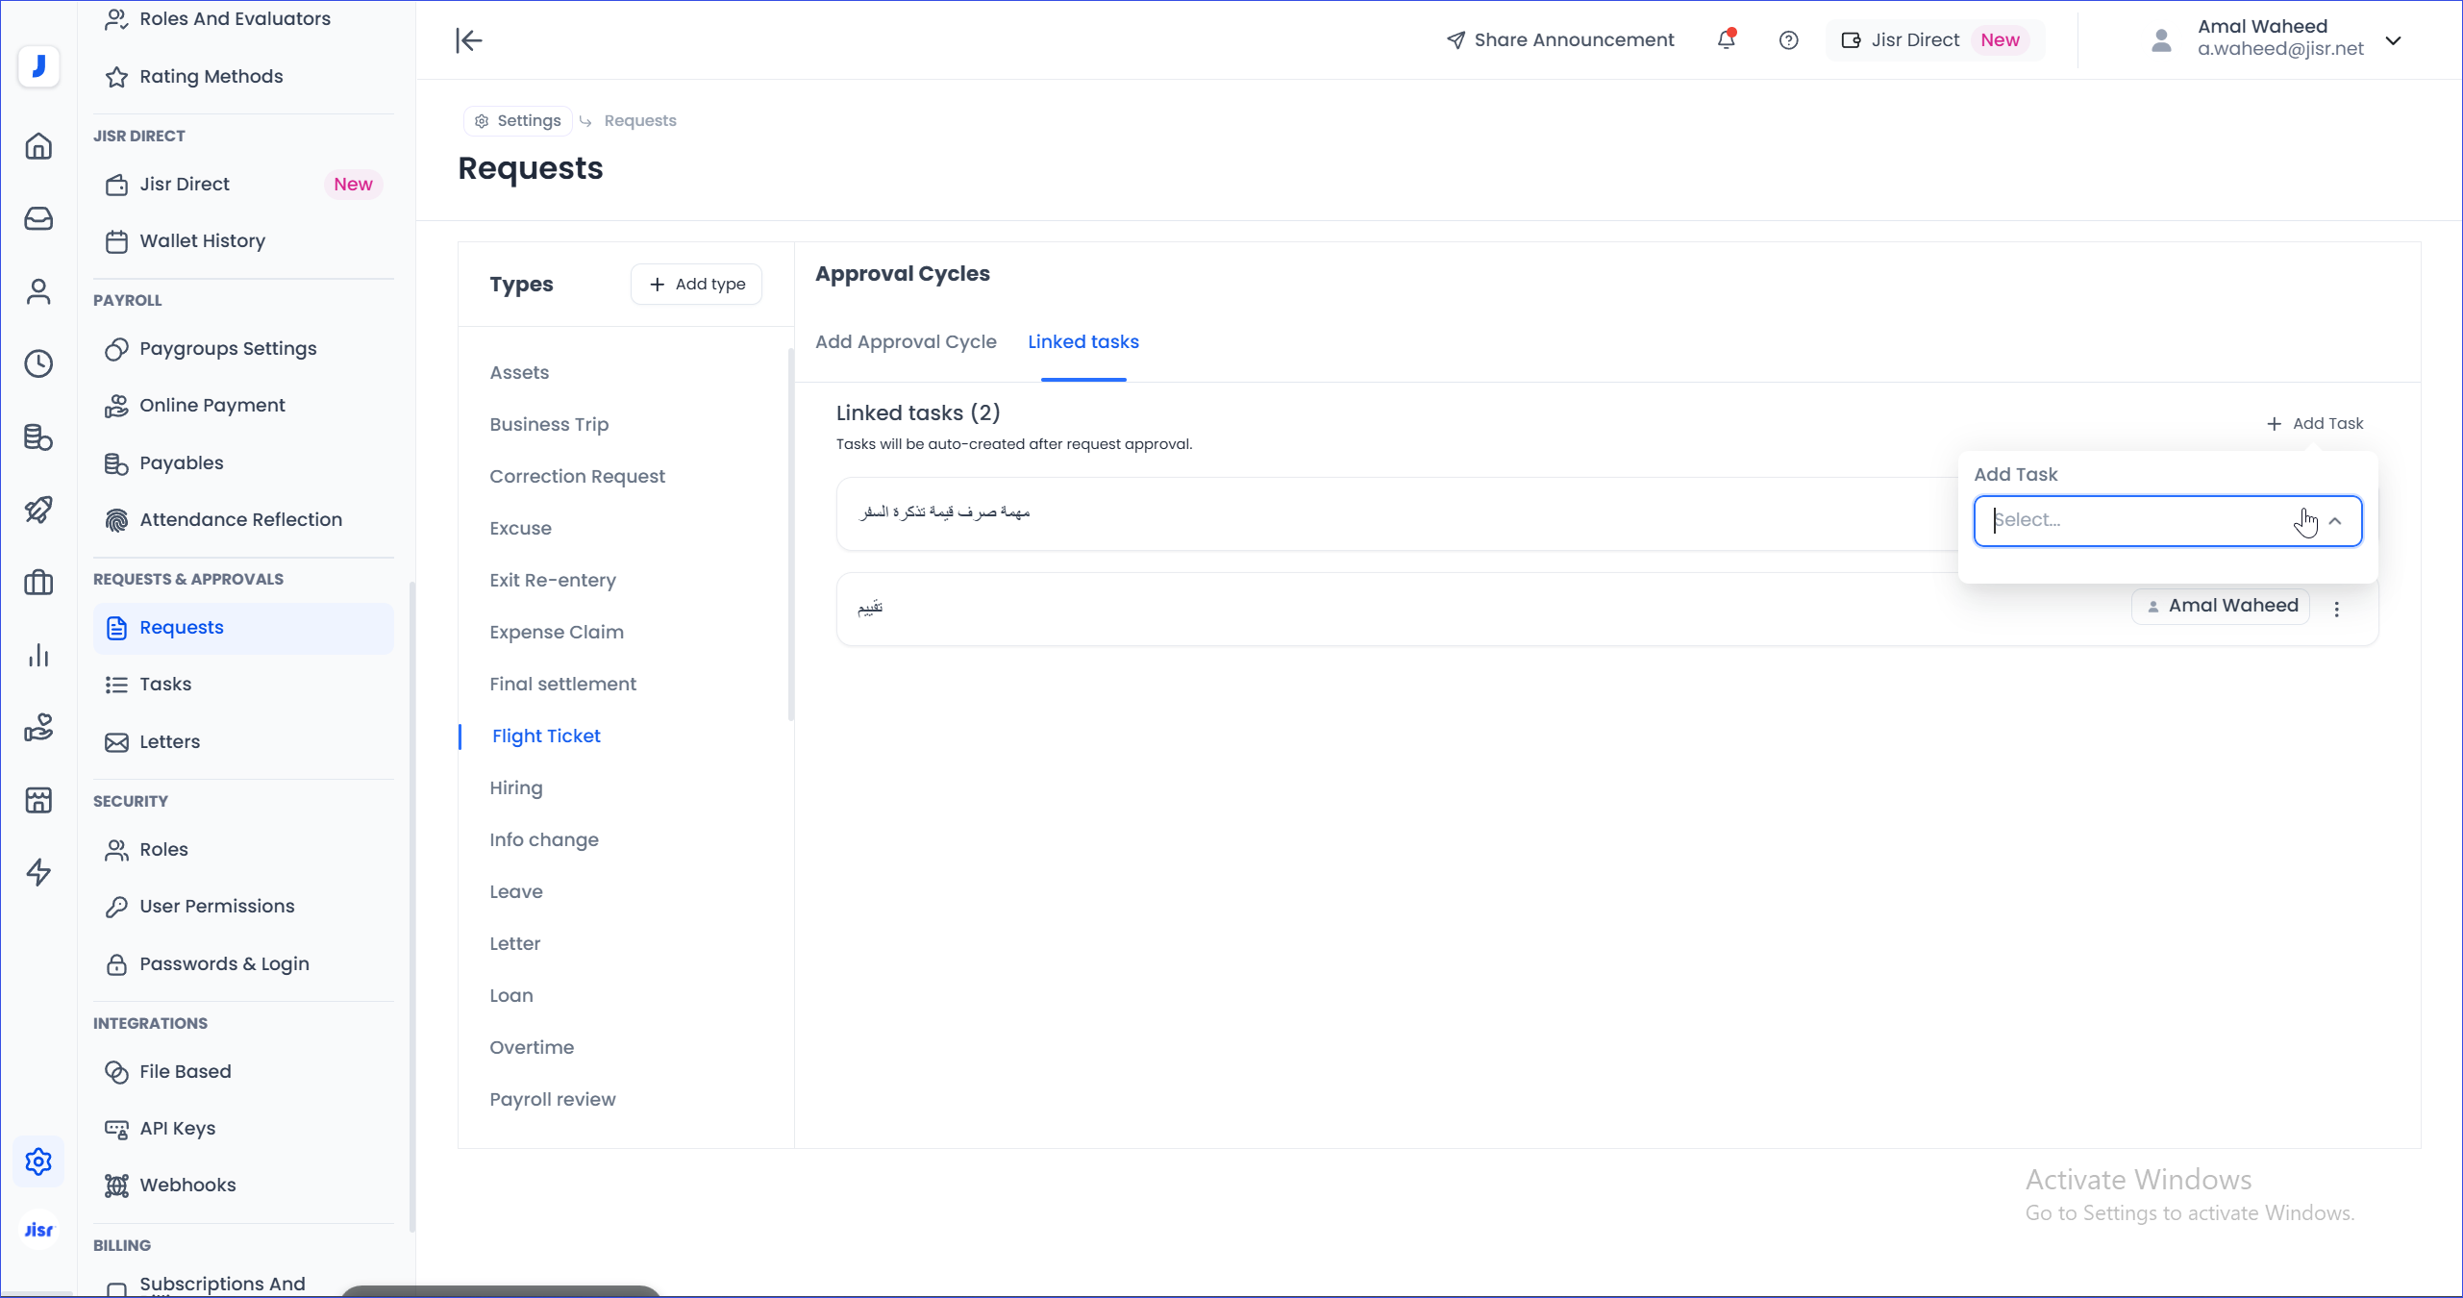
Task: Collapse the sidebar with the arrow icon
Action: (x=469, y=40)
